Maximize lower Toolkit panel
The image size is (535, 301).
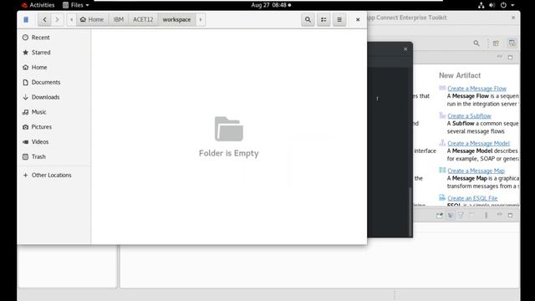[511, 216]
